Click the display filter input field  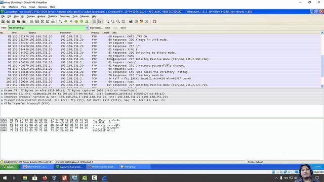tap(47, 28)
